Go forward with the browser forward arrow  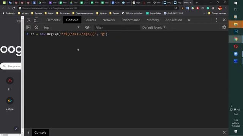point(8,8)
